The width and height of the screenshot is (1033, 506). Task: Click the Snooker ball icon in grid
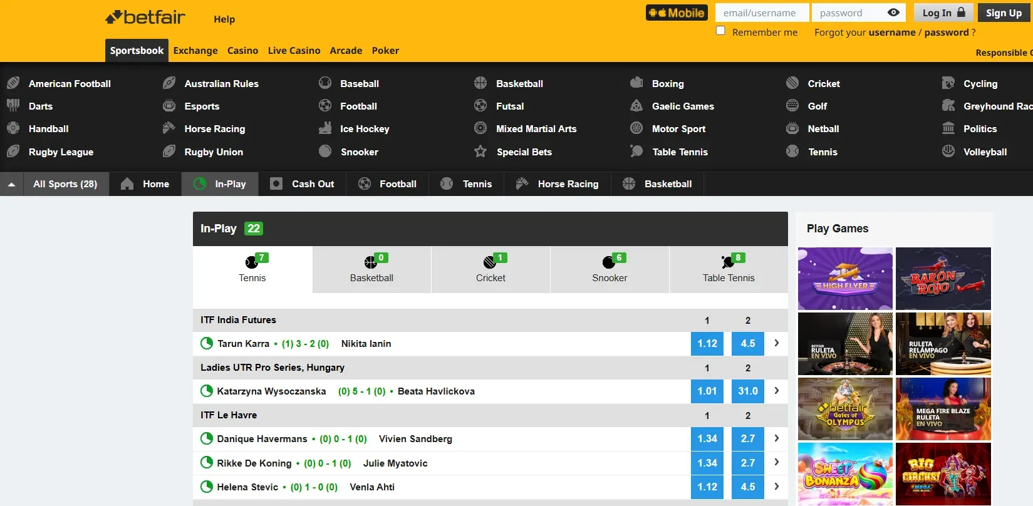pos(325,151)
